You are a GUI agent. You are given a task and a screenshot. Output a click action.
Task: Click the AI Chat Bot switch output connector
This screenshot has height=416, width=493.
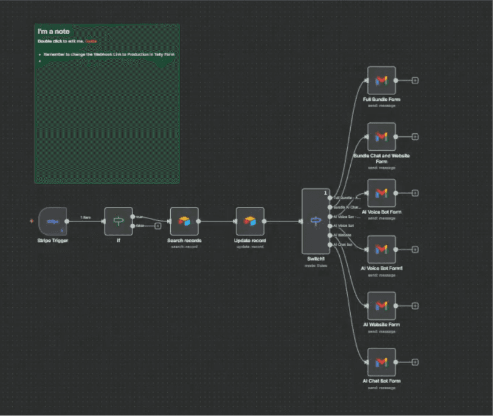pyautogui.click(x=330, y=244)
